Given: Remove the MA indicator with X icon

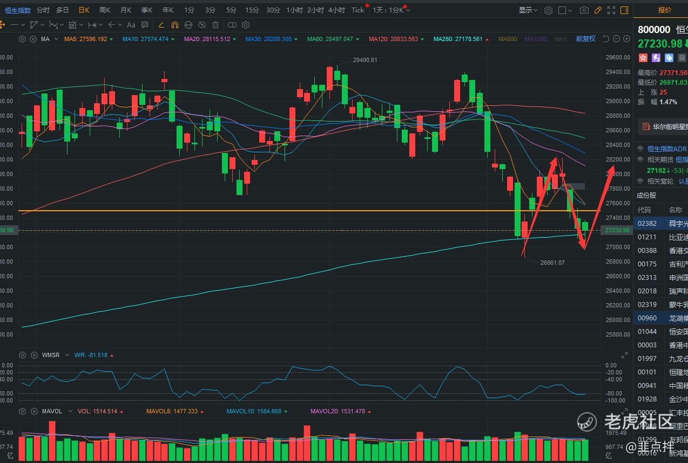Looking at the screenshot, I should click(33, 39).
